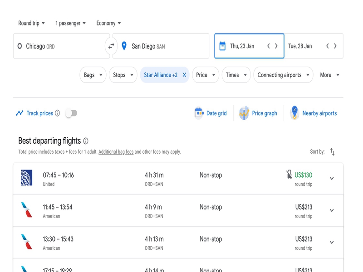
Task: Go to the next departure date after Thu, 23 Jan
Action: coord(276,46)
